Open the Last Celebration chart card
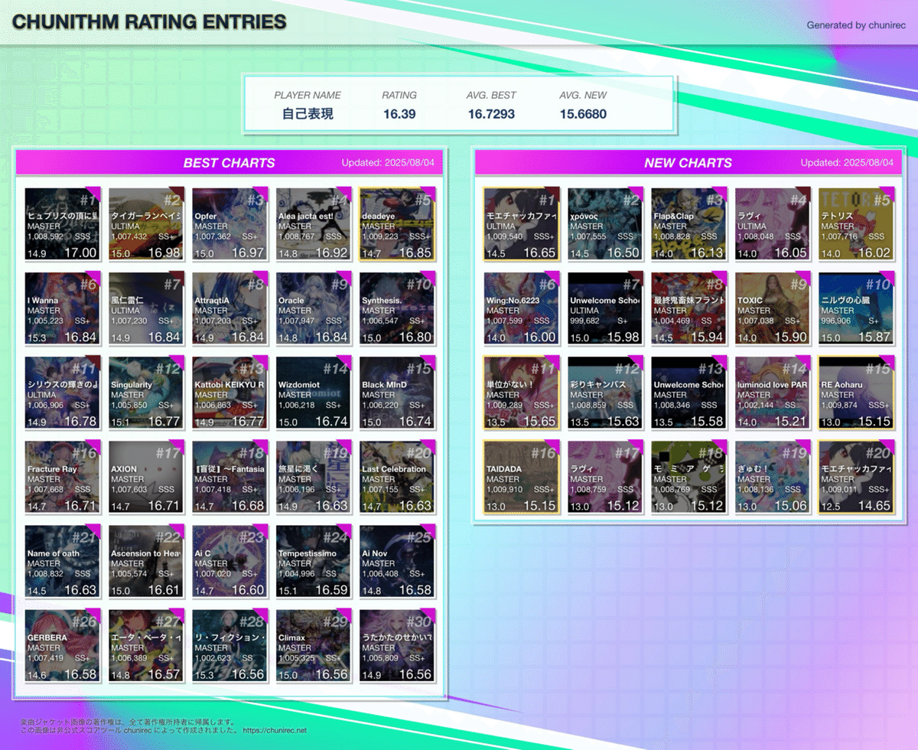Viewport: 918px width, 750px height. (x=397, y=477)
